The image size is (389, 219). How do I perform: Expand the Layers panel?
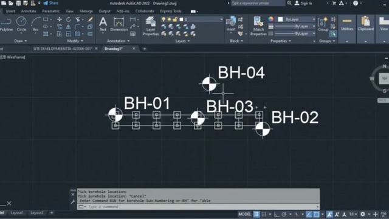[182, 41]
